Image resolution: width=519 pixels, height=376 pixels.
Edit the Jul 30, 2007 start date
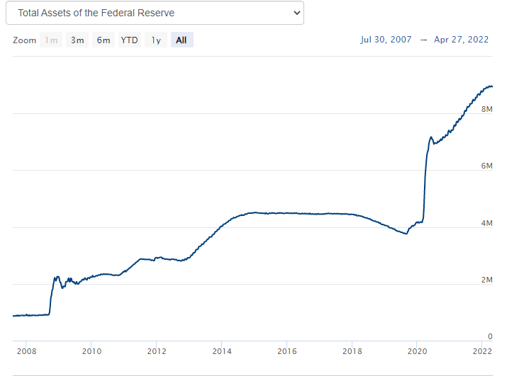[386, 40]
